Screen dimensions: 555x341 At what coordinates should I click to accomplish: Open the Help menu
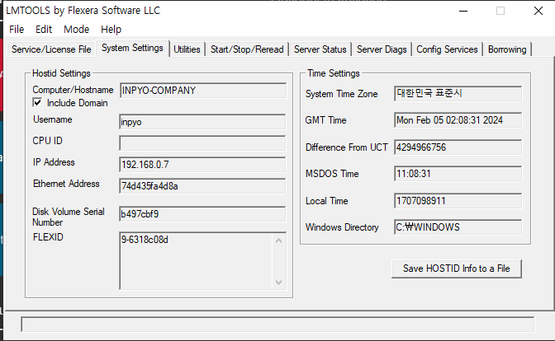(111, 30)
